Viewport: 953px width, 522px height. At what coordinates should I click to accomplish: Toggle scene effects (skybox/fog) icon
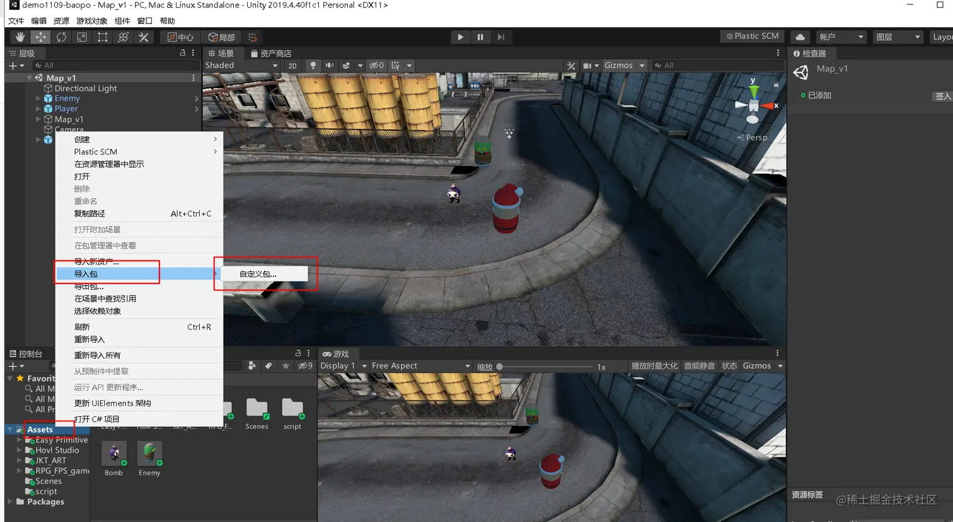click(346, 65)
